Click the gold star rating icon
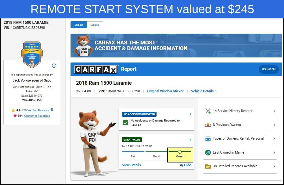284x185 pixels. [13, 110]
